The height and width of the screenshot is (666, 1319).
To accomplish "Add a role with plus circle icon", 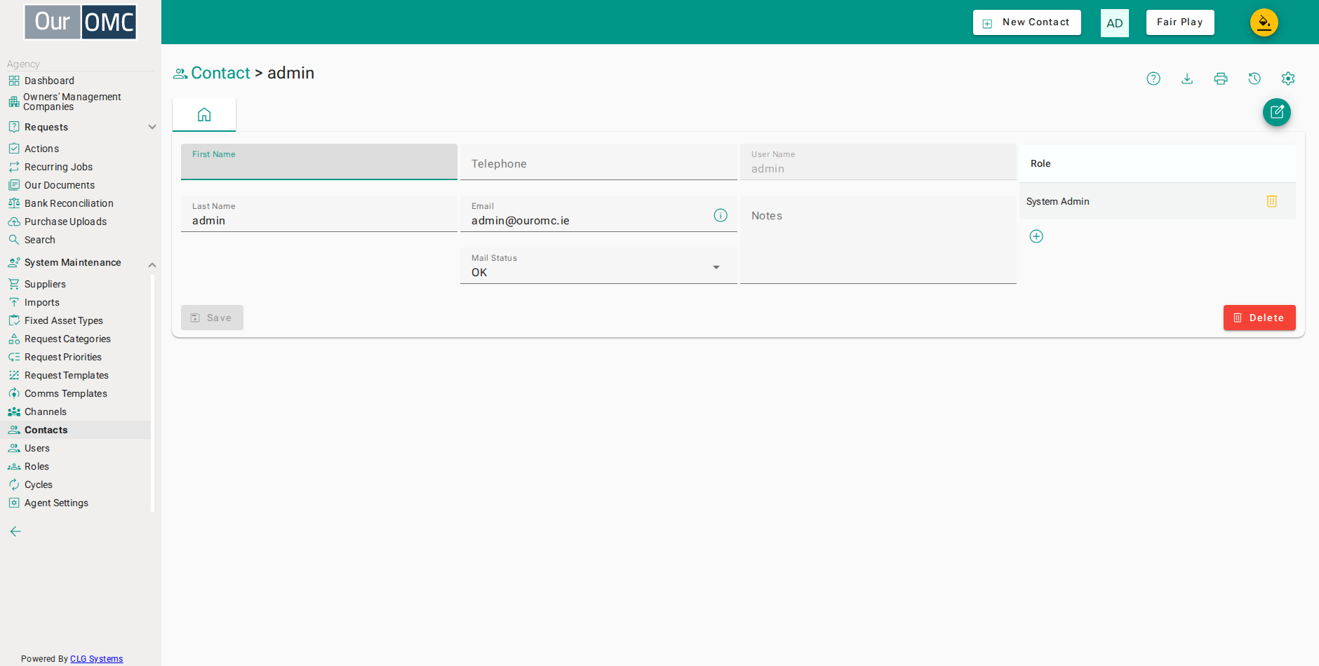I will (x=1036, y=236).
